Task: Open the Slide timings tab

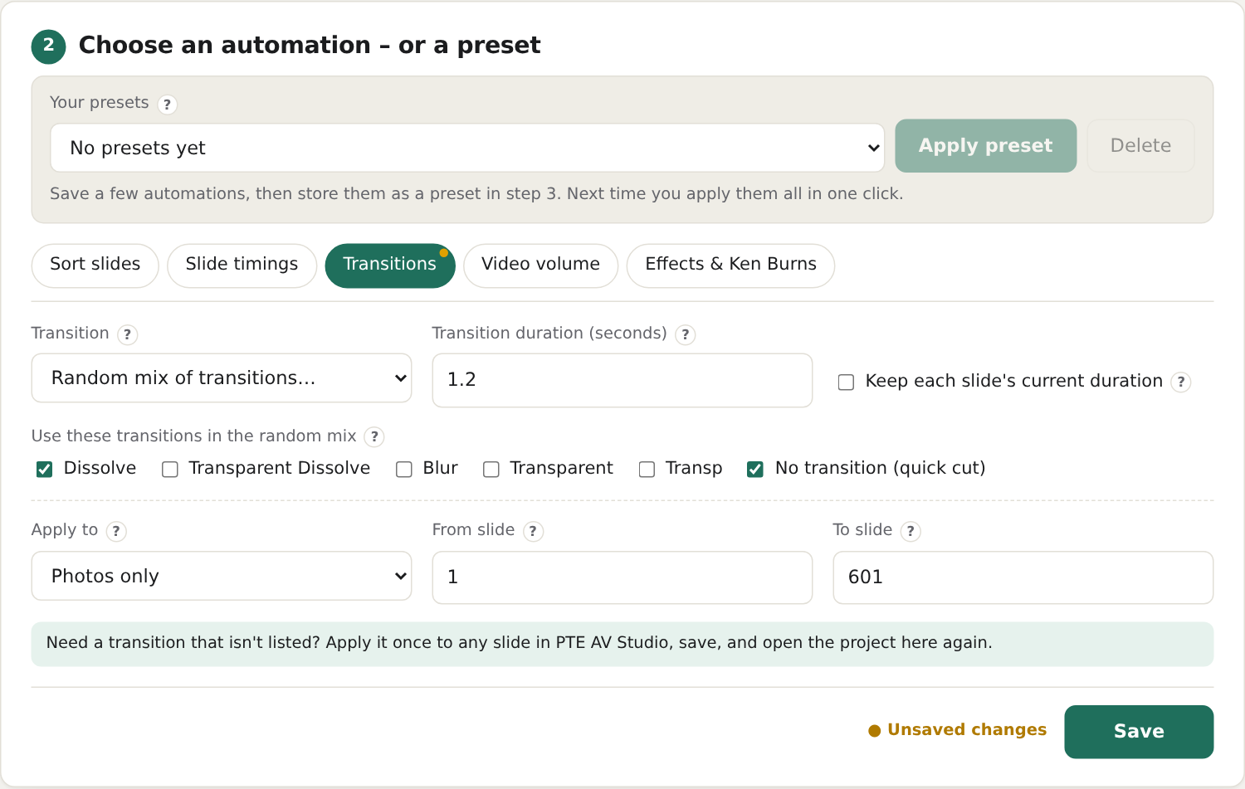Action: coord(242,265)
